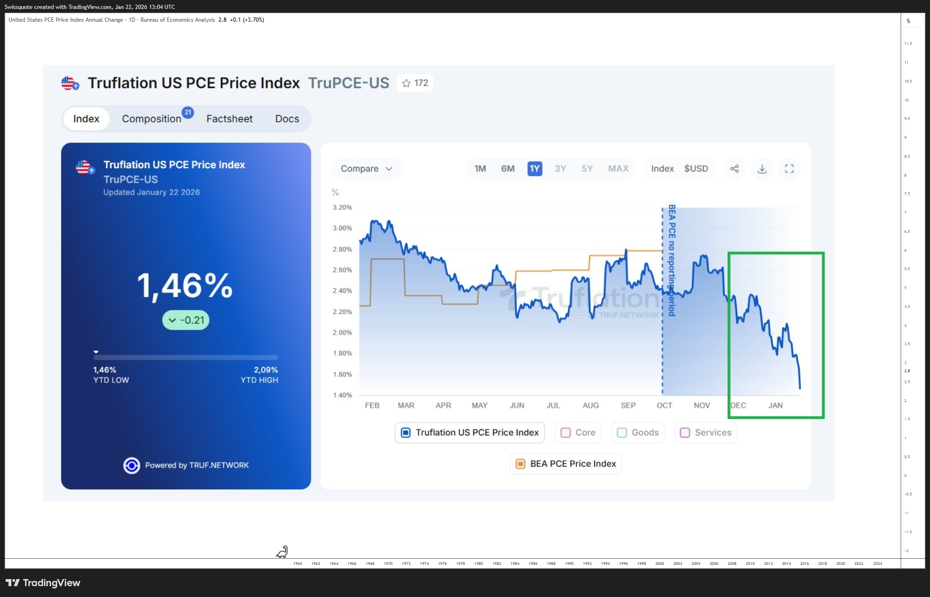The image size is (930, 597).
Task: Click year 2024 on TradingView time axis
Action: (x=878, y=563)
